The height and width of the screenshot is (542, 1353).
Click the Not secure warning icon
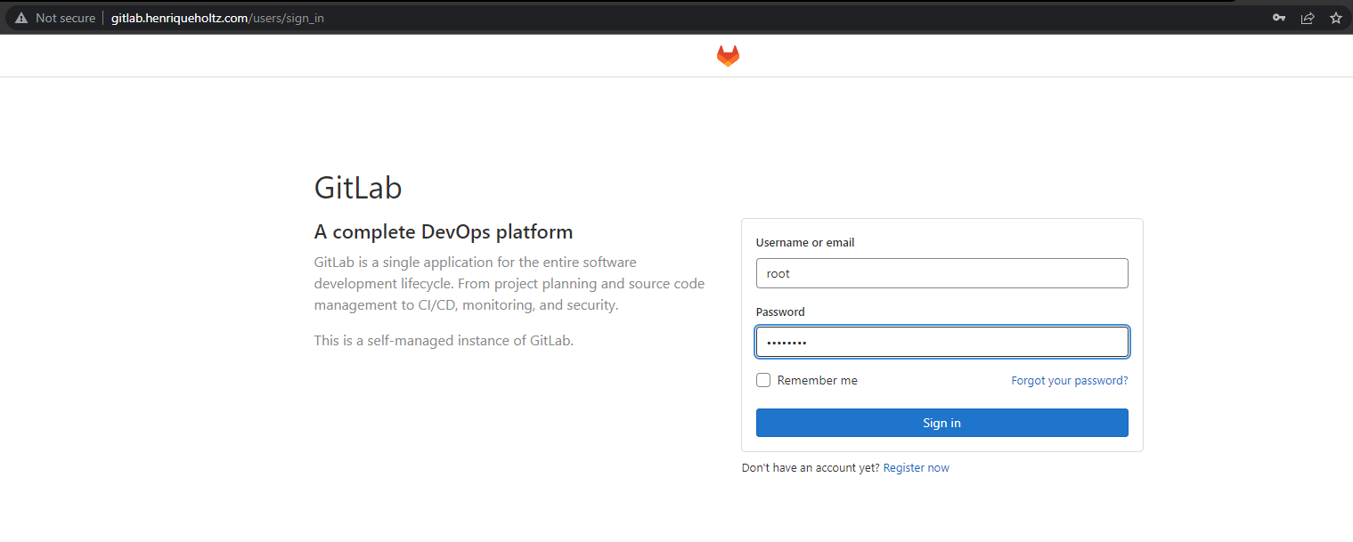21,18
